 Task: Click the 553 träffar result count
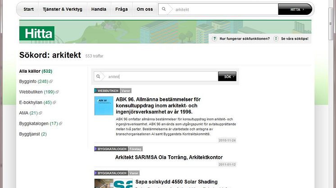94,56
